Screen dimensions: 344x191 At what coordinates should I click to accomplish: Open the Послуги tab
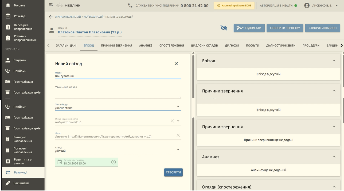[253, 45]
